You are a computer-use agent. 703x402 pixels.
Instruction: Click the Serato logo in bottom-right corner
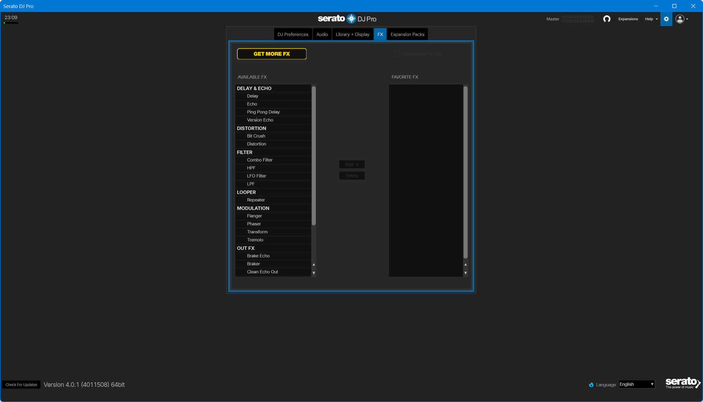(683, 383)
